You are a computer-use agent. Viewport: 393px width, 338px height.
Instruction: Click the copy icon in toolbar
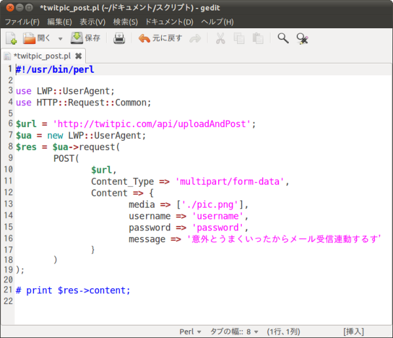238,39
